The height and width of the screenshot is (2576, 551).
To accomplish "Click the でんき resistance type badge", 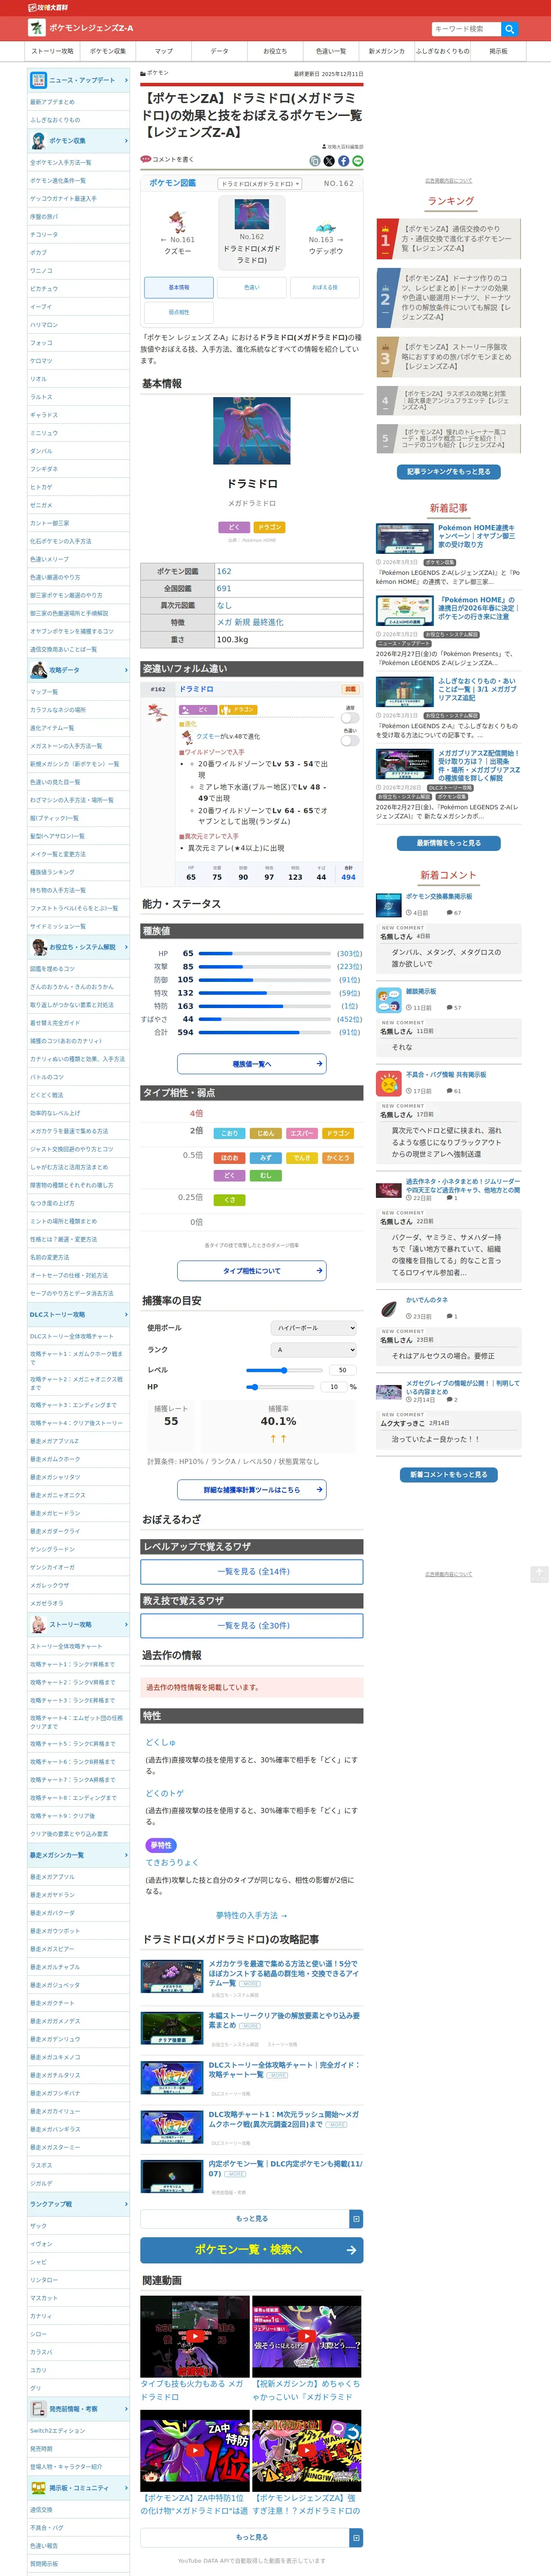I will [x=302, y=1158].
